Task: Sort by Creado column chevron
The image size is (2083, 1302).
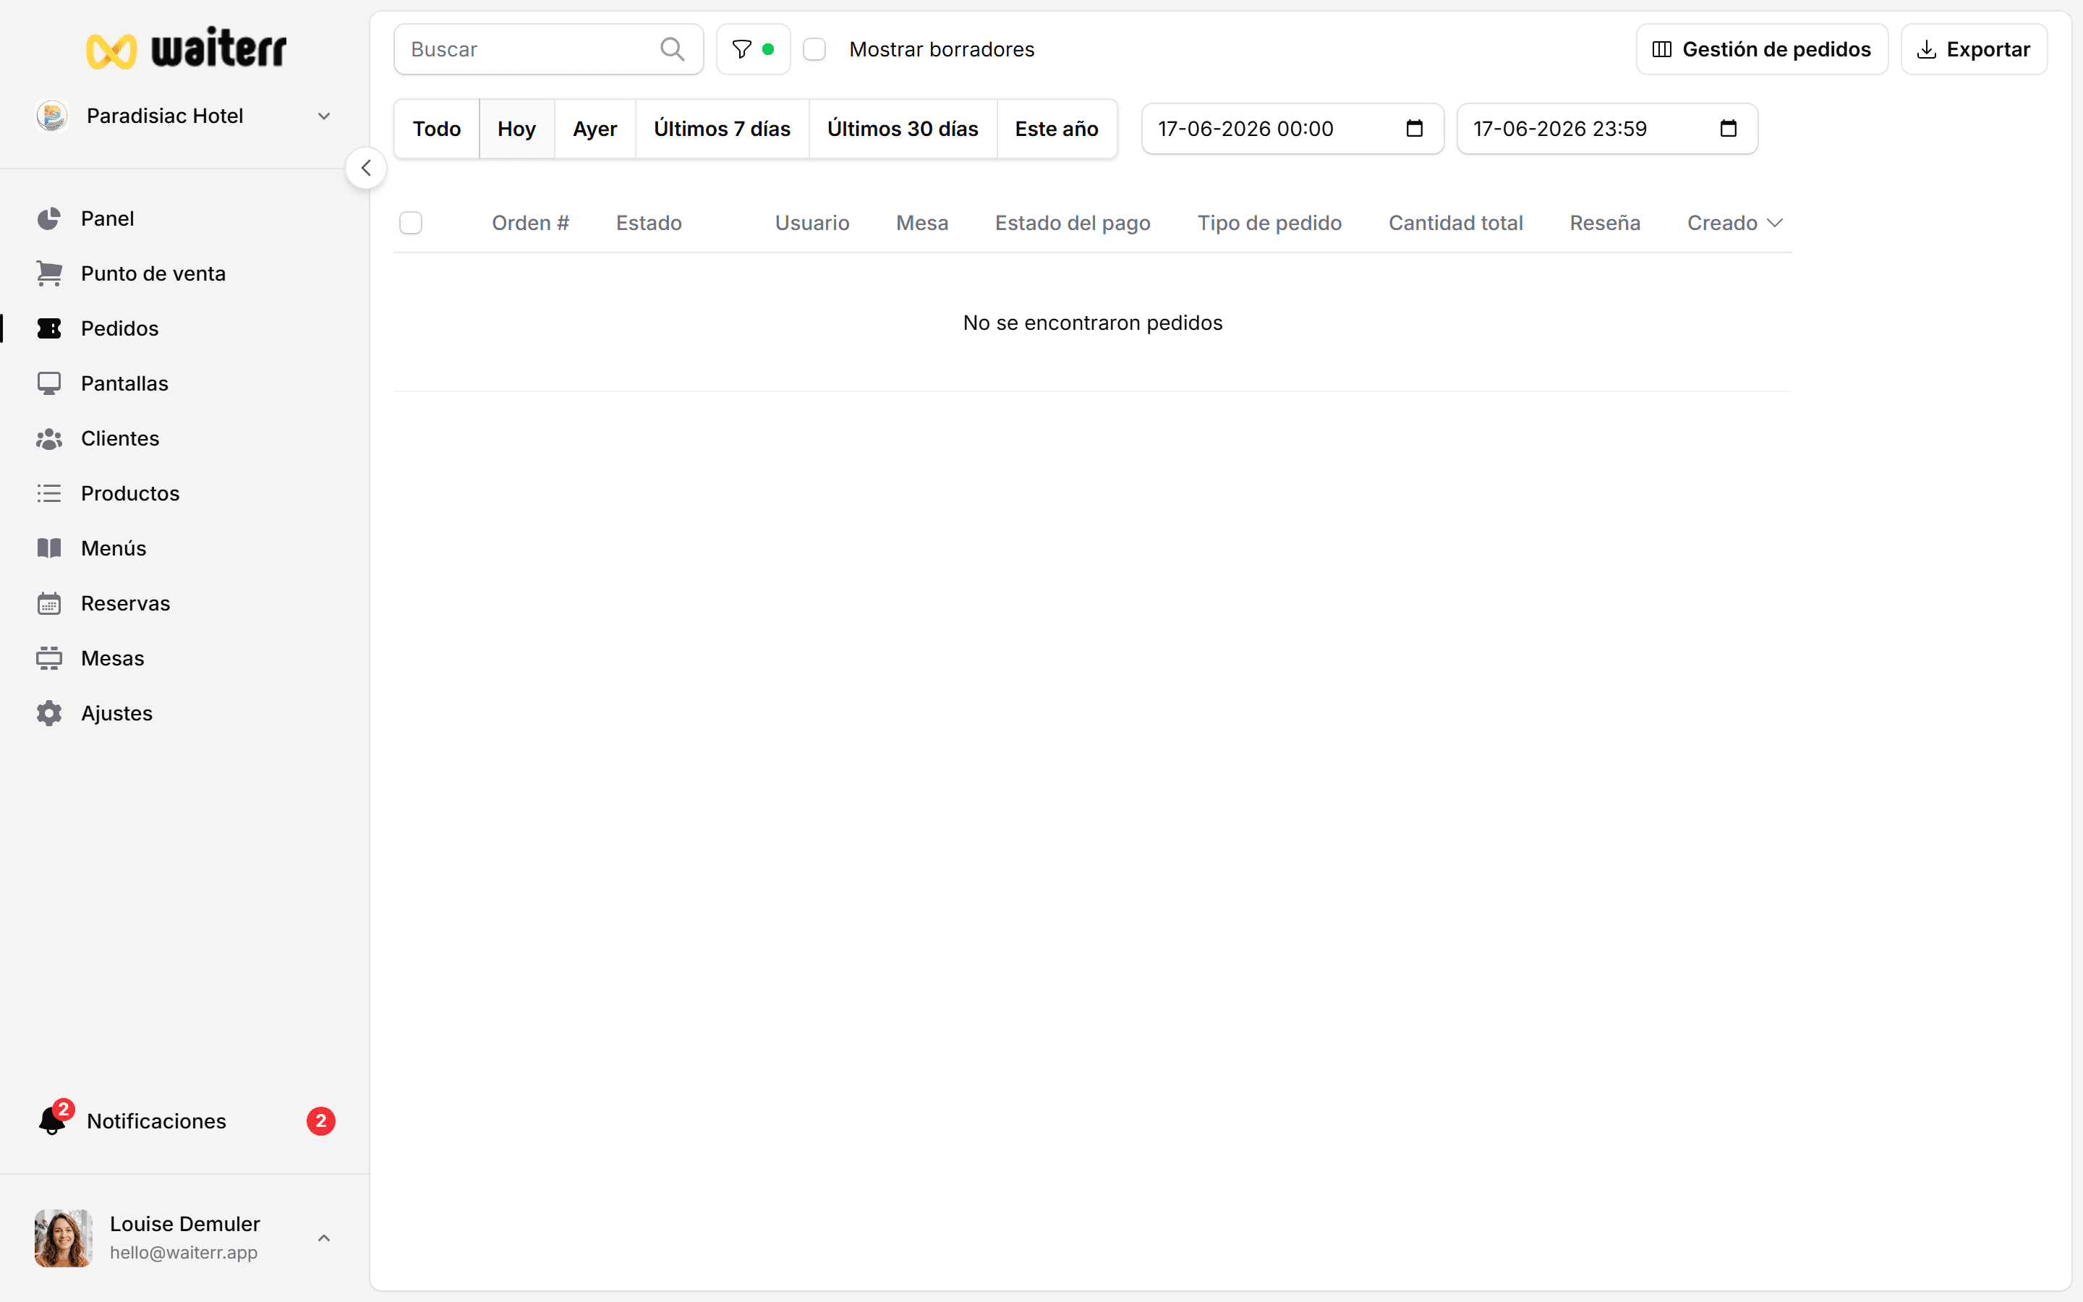Action: (x=1775, y=223)
